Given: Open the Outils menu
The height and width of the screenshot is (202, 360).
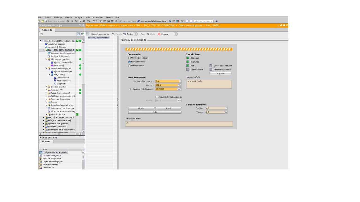Looking at the screenshot, I should (87, 17).
